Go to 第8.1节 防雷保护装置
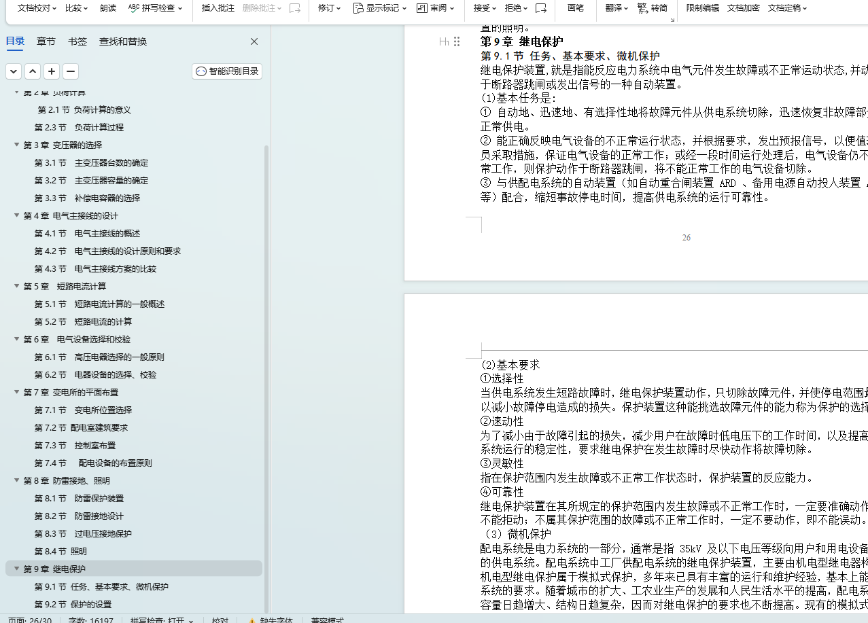The image size is (868, 623). [79, 498]
